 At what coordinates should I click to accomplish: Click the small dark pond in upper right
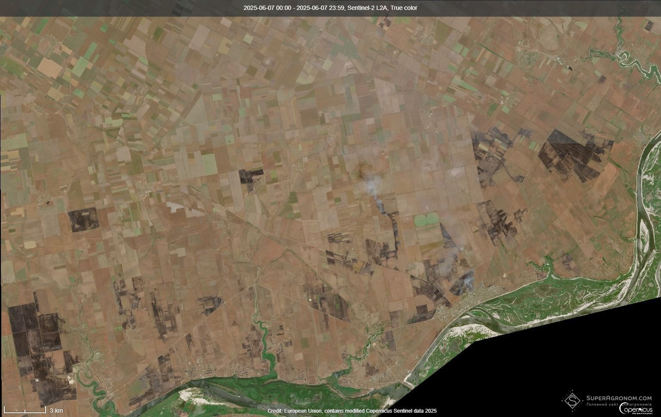tap(570, 68)
